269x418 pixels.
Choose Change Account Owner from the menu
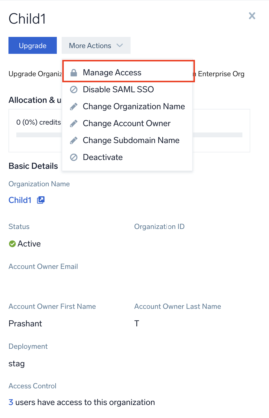pos(126,123)
